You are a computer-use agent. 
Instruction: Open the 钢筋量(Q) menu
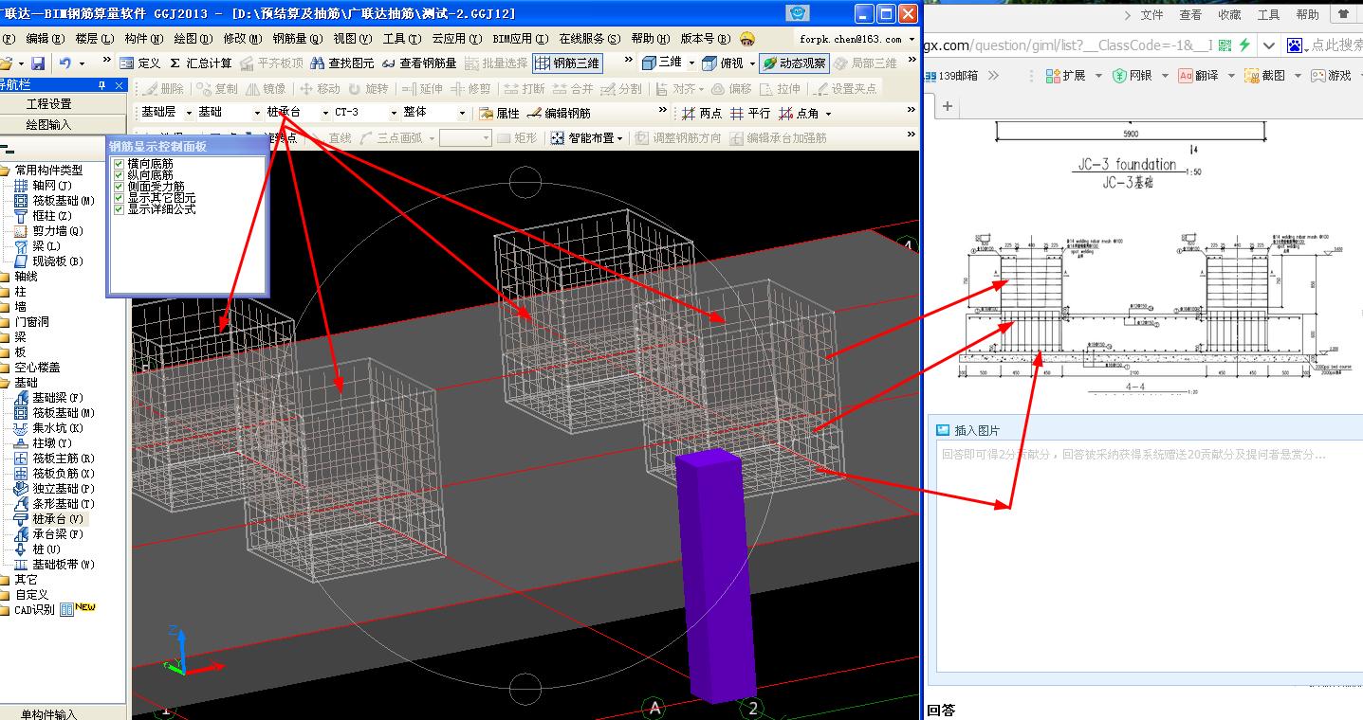coord(298,39)
